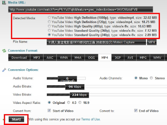Select the 360p Standard Quality option

tap(49, 30)
